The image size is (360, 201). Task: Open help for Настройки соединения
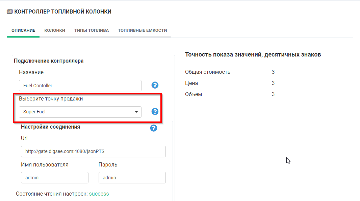(x=154, y=128)
